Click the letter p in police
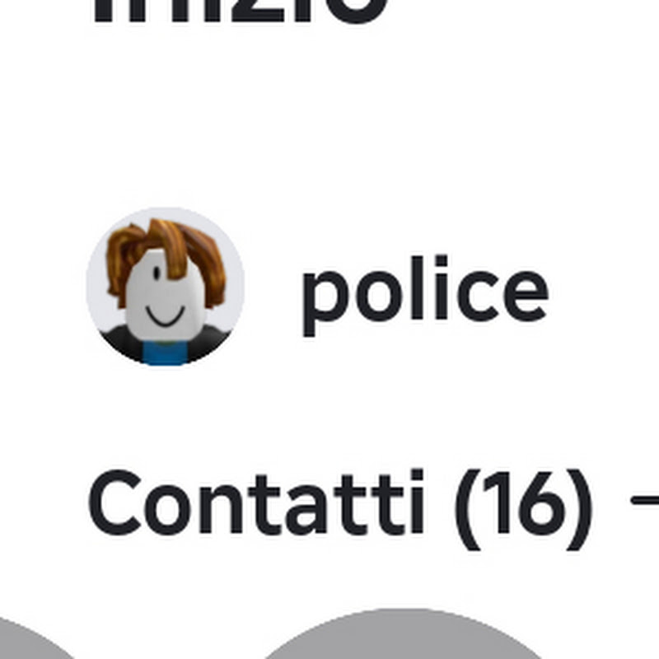This screenshot has width=659, height=659. pyautogui.click(x=325, y=303)
